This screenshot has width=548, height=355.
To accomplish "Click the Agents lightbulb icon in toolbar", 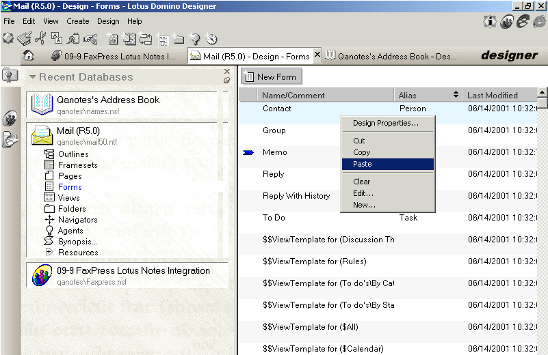I will 195,38.
